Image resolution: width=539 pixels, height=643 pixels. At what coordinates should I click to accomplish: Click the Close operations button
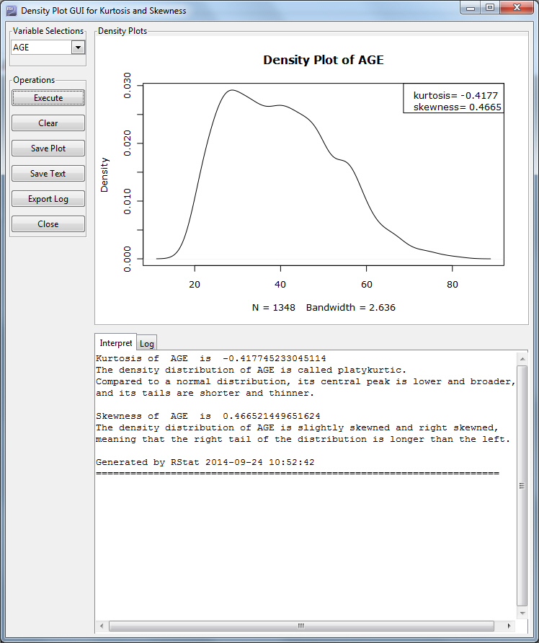pyautogui.click(x=48, y=224)
